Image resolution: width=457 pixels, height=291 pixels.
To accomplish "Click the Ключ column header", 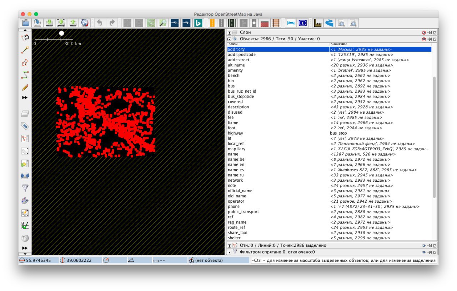I will [x=278, y=44].
